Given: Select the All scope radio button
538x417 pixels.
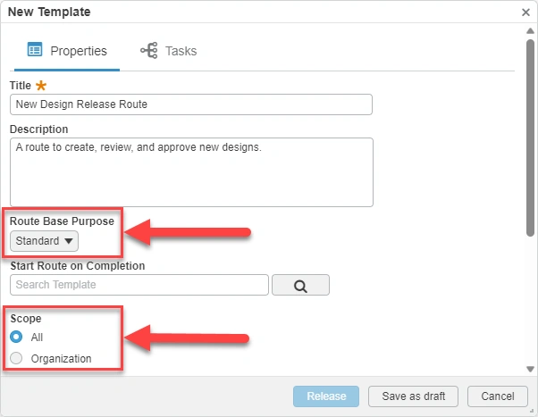Looking at the screenshot, I should coord(17,338).
